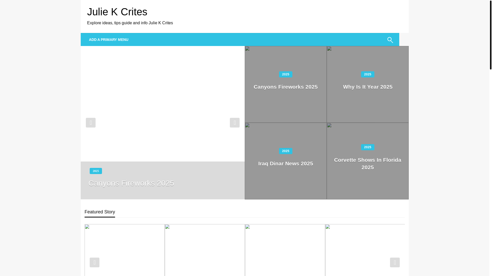Open second Featured Story thumbnail
492x276 pixels.
pyautogui.click(x=205, y=250)
